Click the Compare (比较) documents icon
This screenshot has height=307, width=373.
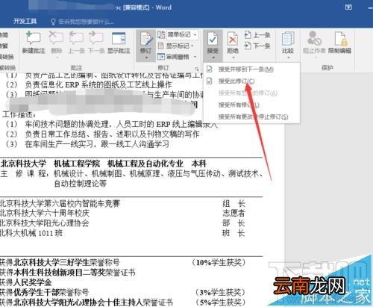point(288,39)
